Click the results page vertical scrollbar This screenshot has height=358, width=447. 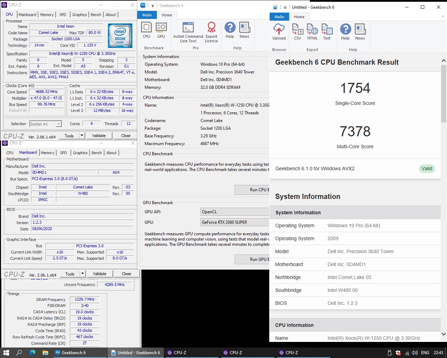(444, 93)
